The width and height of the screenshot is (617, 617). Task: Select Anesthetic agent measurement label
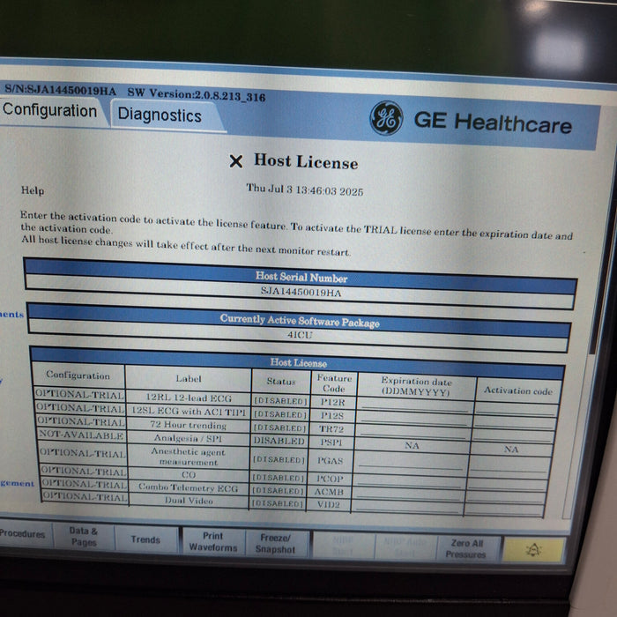188,457
